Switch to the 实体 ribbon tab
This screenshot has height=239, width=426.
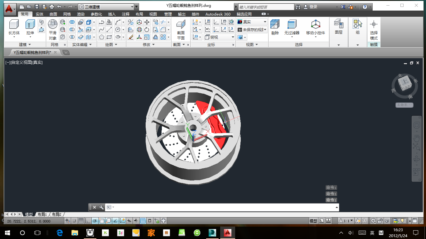[40, 14]
